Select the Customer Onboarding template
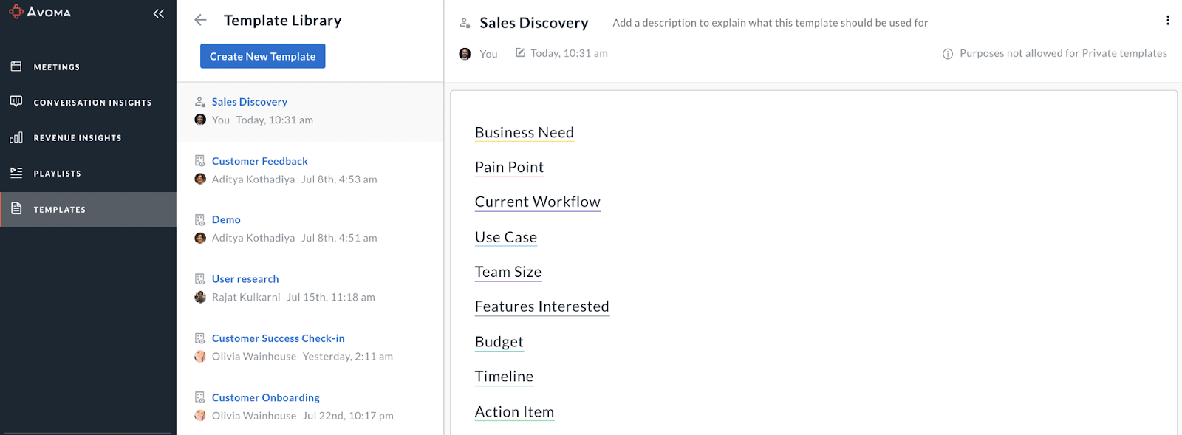 click(x=265, y=397)
